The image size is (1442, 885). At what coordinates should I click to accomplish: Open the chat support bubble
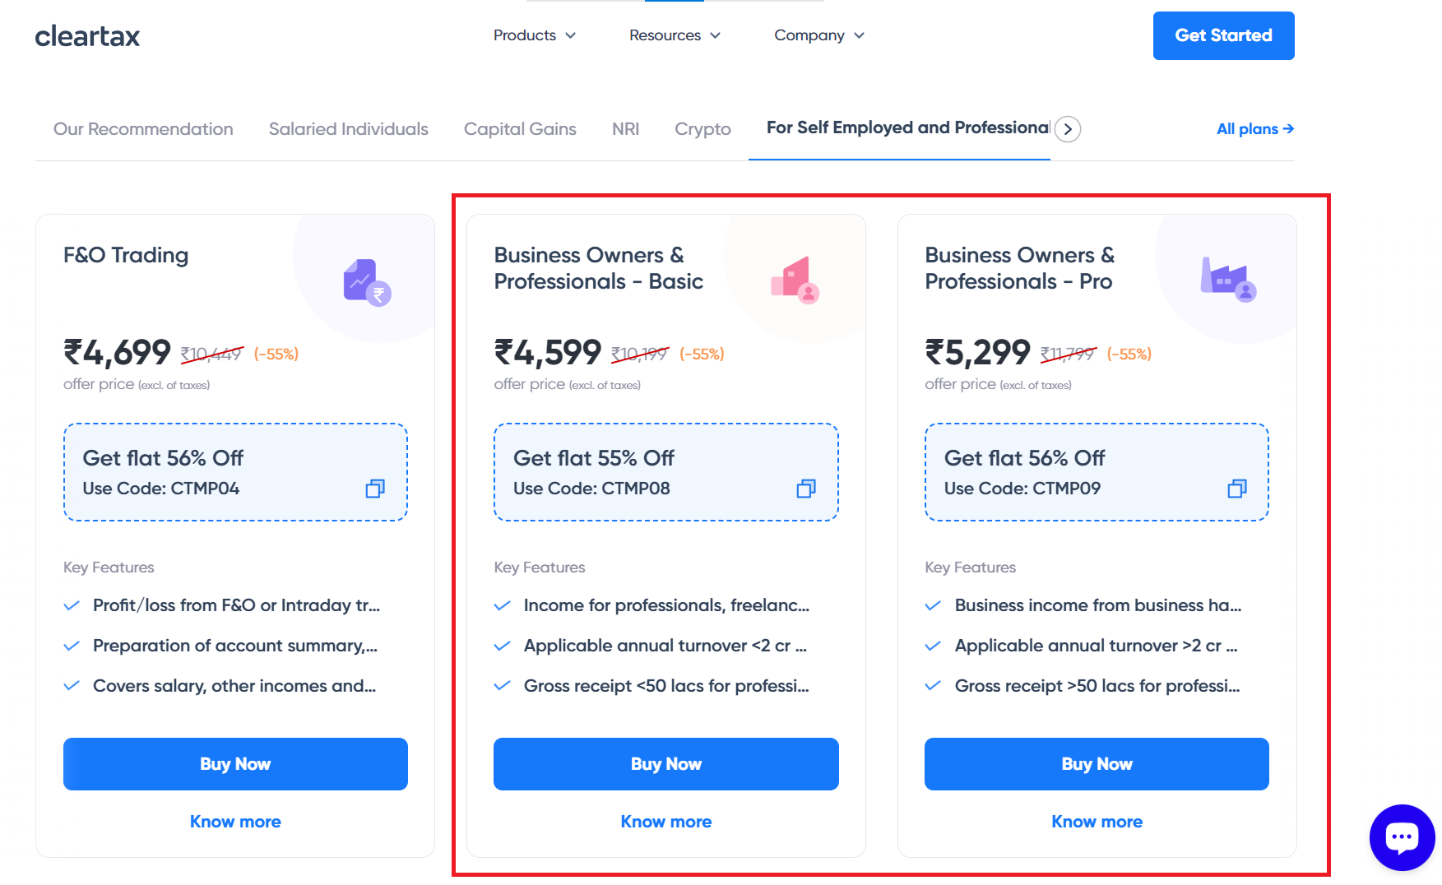[x=1402, y=837]
